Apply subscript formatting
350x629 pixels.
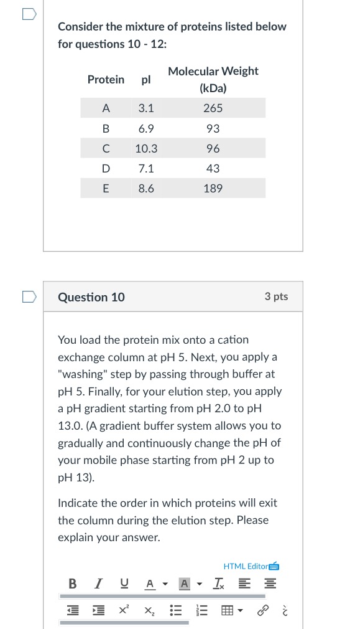(149, 611)
